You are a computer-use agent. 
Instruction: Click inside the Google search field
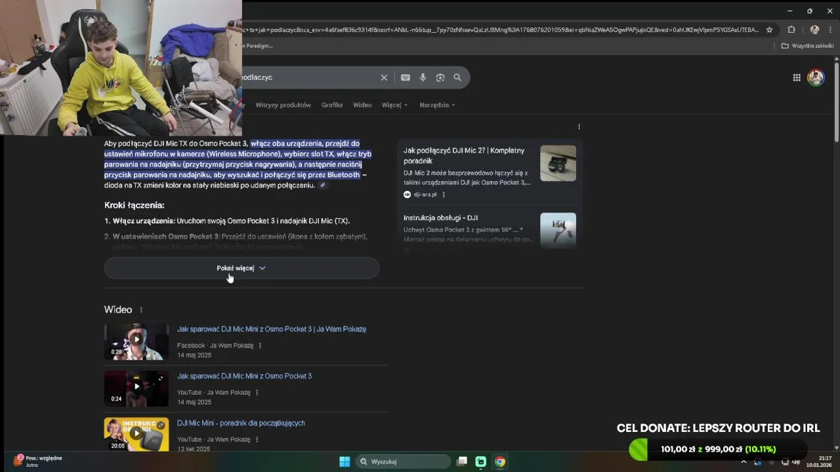(x=308, y=77)
